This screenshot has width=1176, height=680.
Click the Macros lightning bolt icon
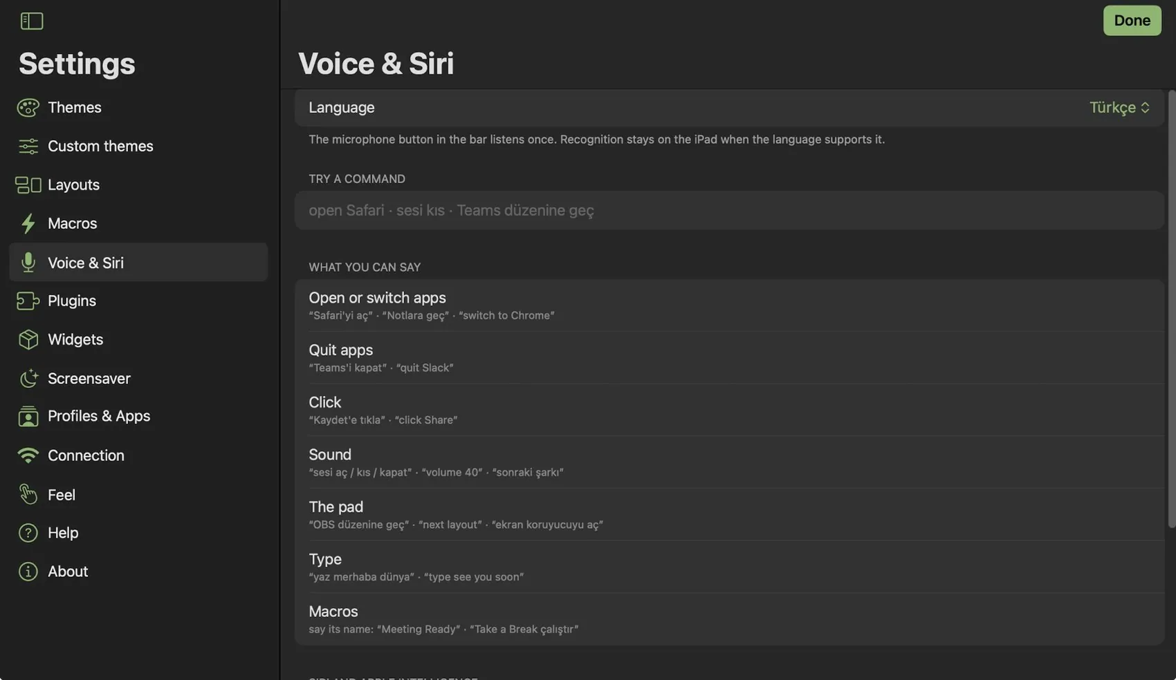(x=28, y=224)
